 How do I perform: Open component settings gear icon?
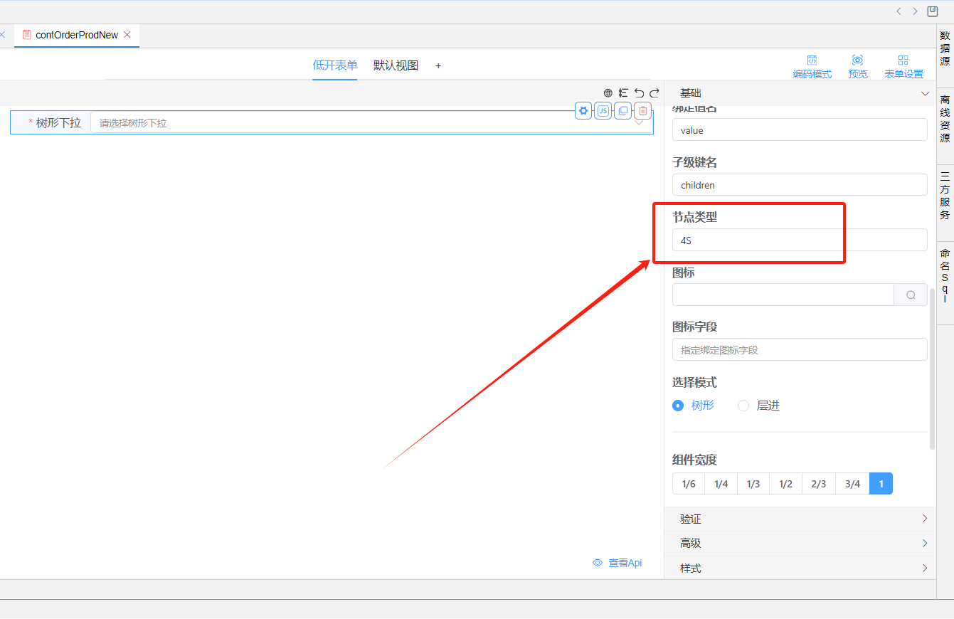point(583,111)
